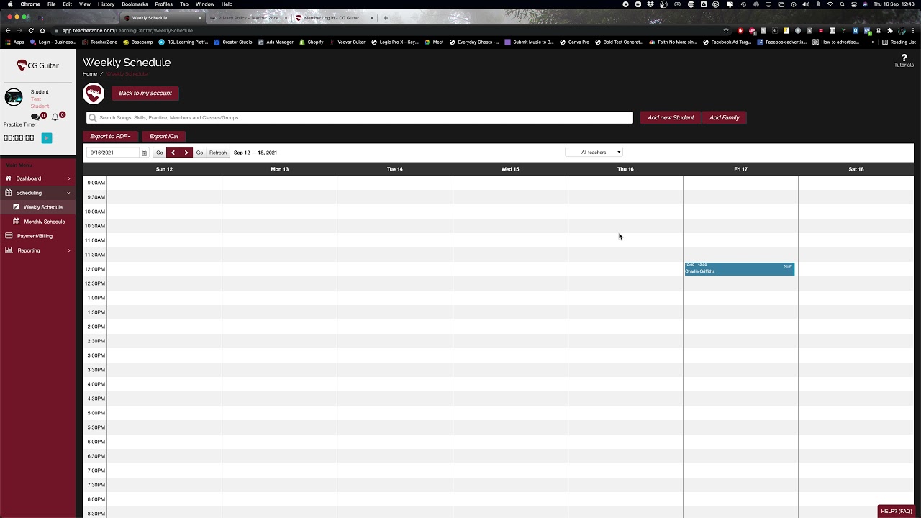Open the chat messages icon

(35, 117)
